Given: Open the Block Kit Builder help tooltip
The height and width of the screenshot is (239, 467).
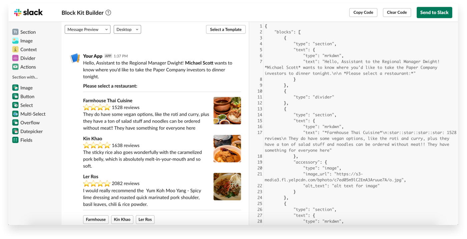Looking at the screenshot, I should pos(108,12).
